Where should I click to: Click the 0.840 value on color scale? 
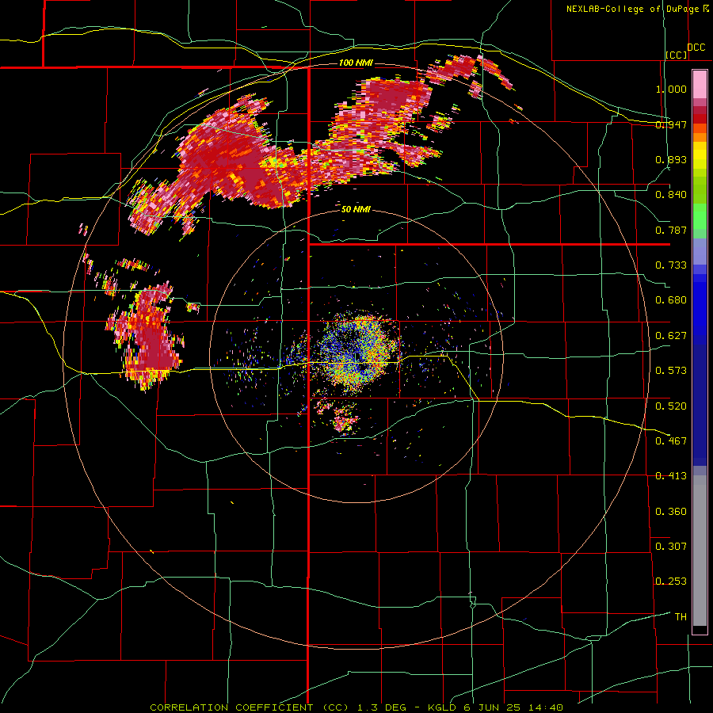[x=671, y=195]
